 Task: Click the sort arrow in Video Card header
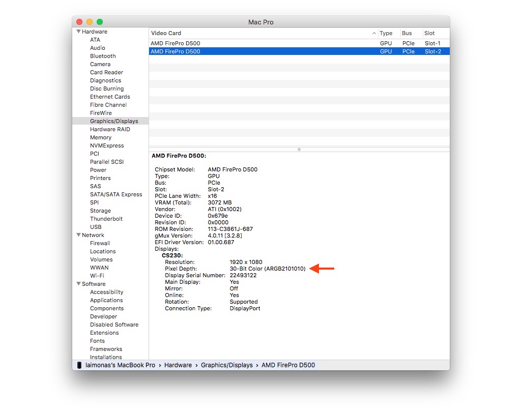tap(374, 33)
